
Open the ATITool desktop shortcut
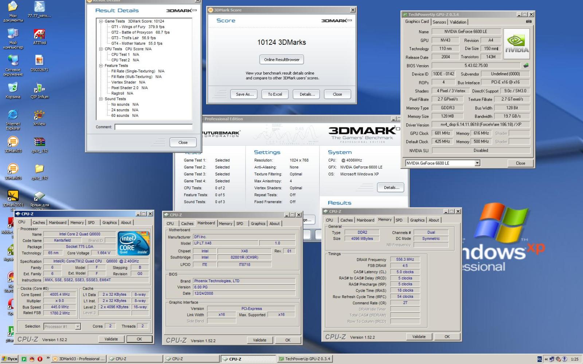39,36
